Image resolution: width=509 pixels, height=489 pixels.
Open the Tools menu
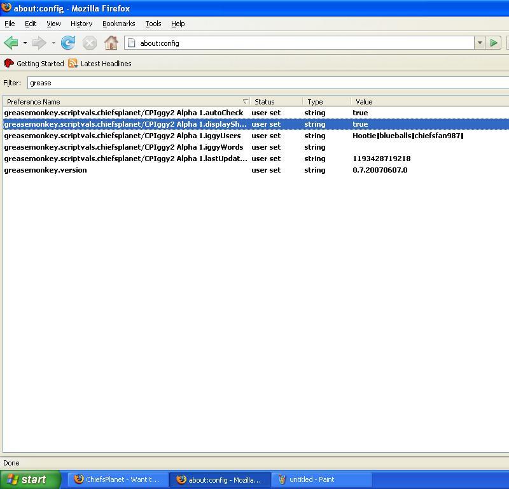(x=153, y=24)
